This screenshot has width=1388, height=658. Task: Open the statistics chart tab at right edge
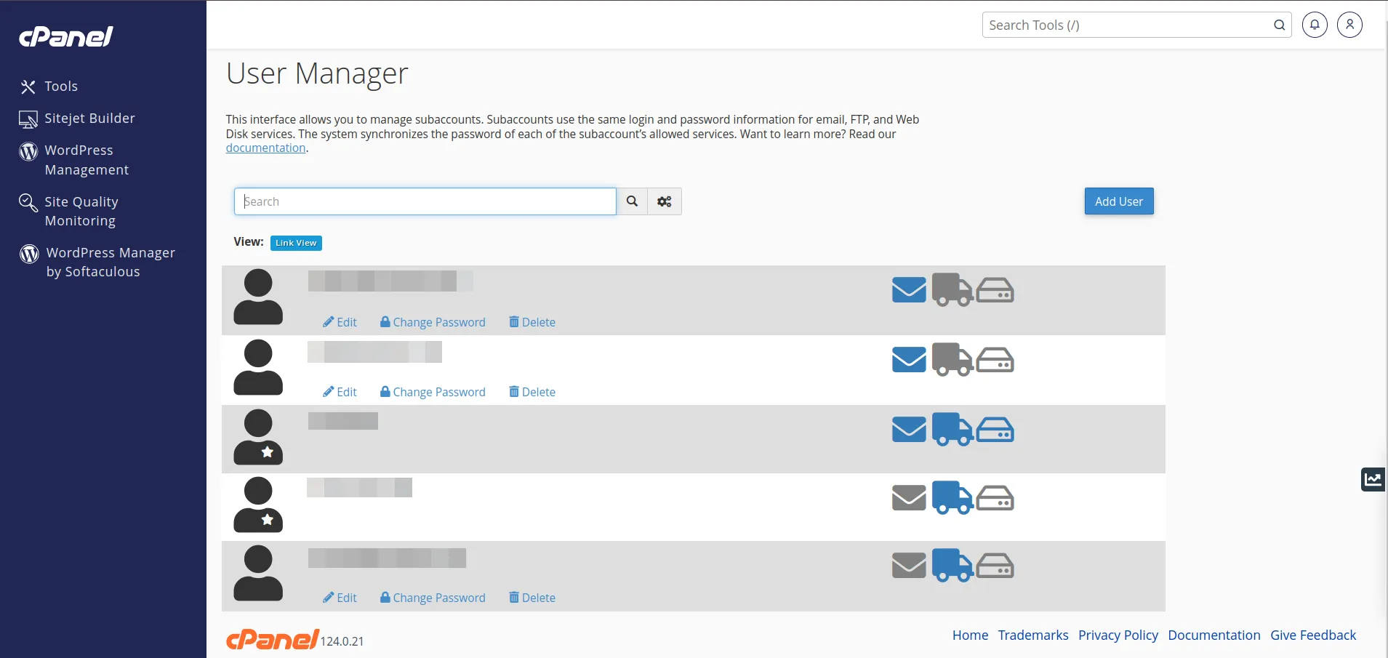tap(1373, 479)
